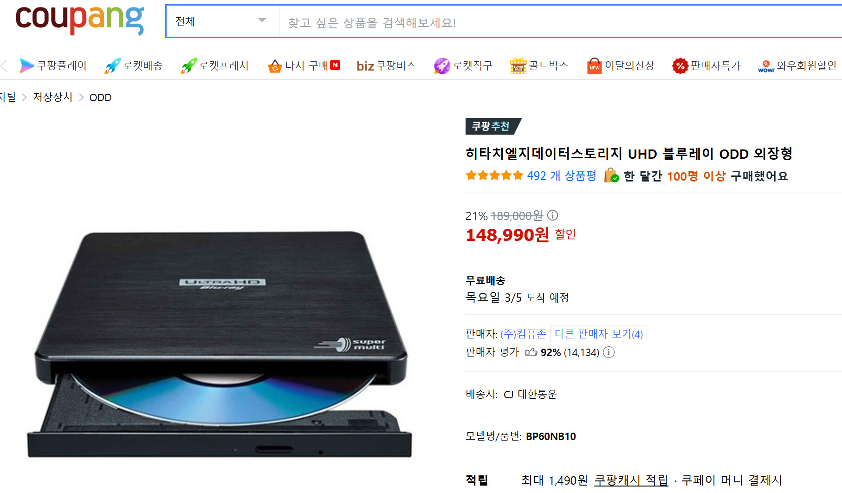
Task: Click the Blu-ray drive product image
Action: click(220, 344)
